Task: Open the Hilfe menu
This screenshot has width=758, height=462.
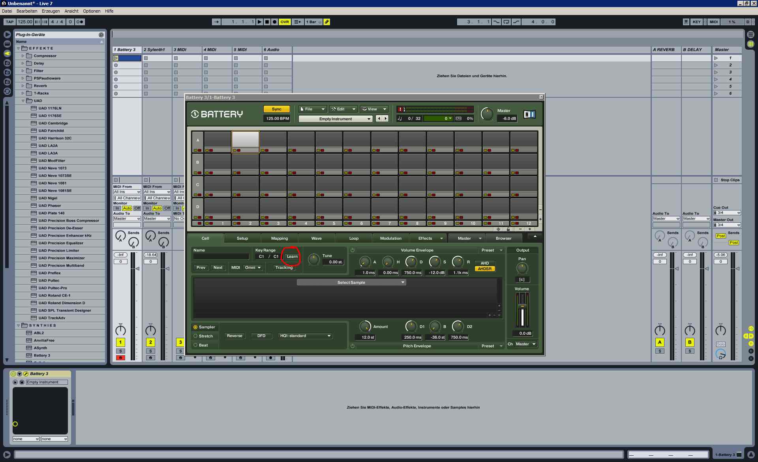Action: [x=109, y=11]
